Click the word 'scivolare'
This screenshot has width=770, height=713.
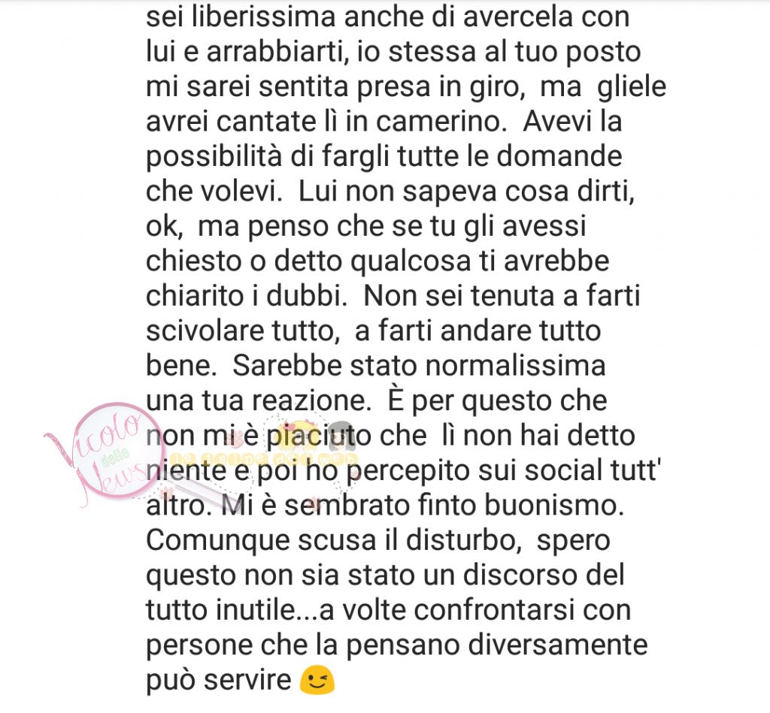(205, 331)
